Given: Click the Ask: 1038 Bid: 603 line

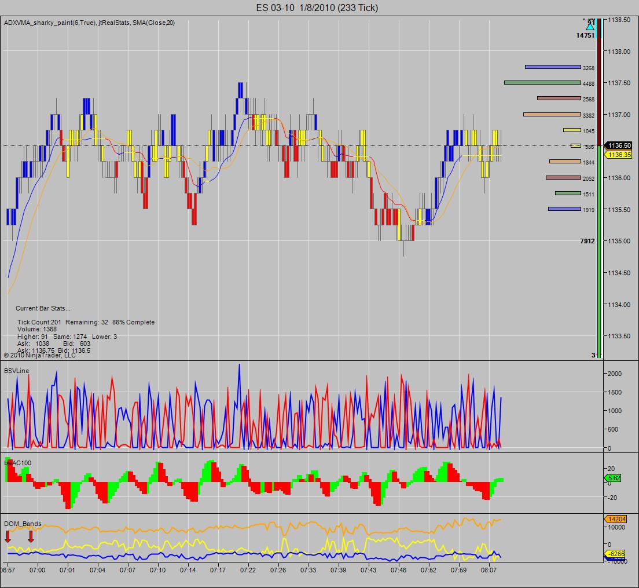Looking at the screenshot, I should coord(54,344).
